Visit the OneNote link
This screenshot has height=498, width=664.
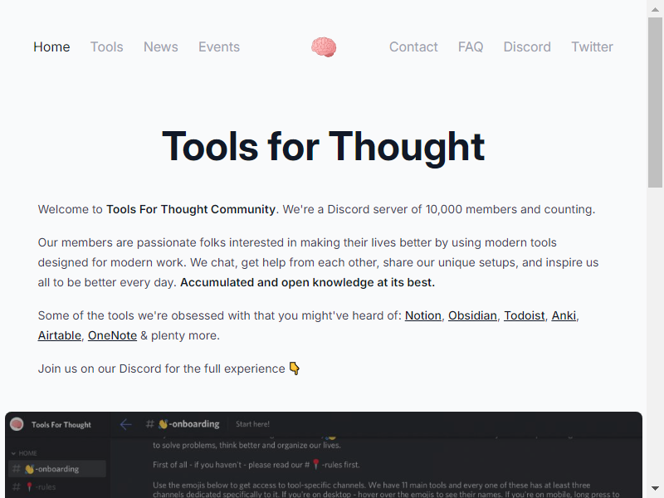point(112,335)
